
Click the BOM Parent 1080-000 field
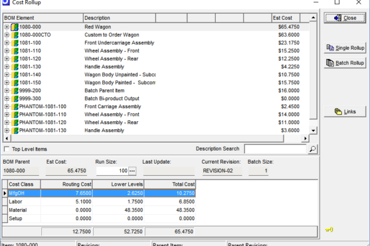[21, 171]
